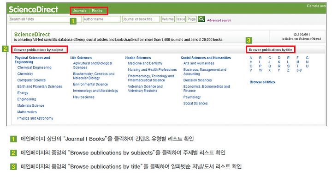Browse titles starting with K

[279, 62]
